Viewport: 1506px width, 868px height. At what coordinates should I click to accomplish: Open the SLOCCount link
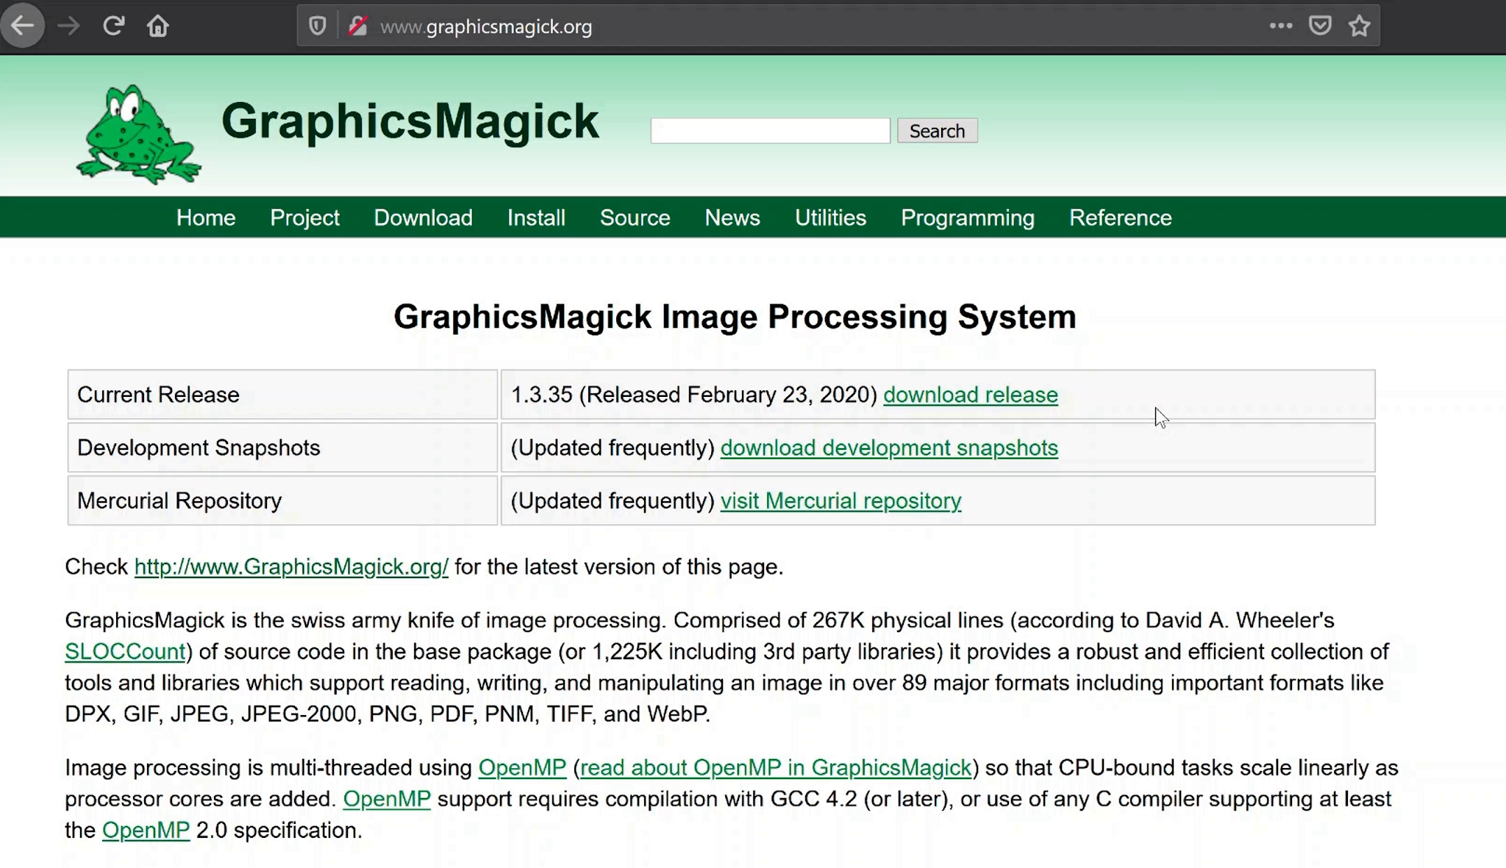(125, 651)
